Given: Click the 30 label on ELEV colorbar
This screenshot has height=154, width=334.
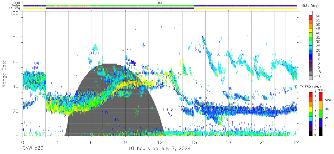Looking at the screenshot, I should coord(317,42).
